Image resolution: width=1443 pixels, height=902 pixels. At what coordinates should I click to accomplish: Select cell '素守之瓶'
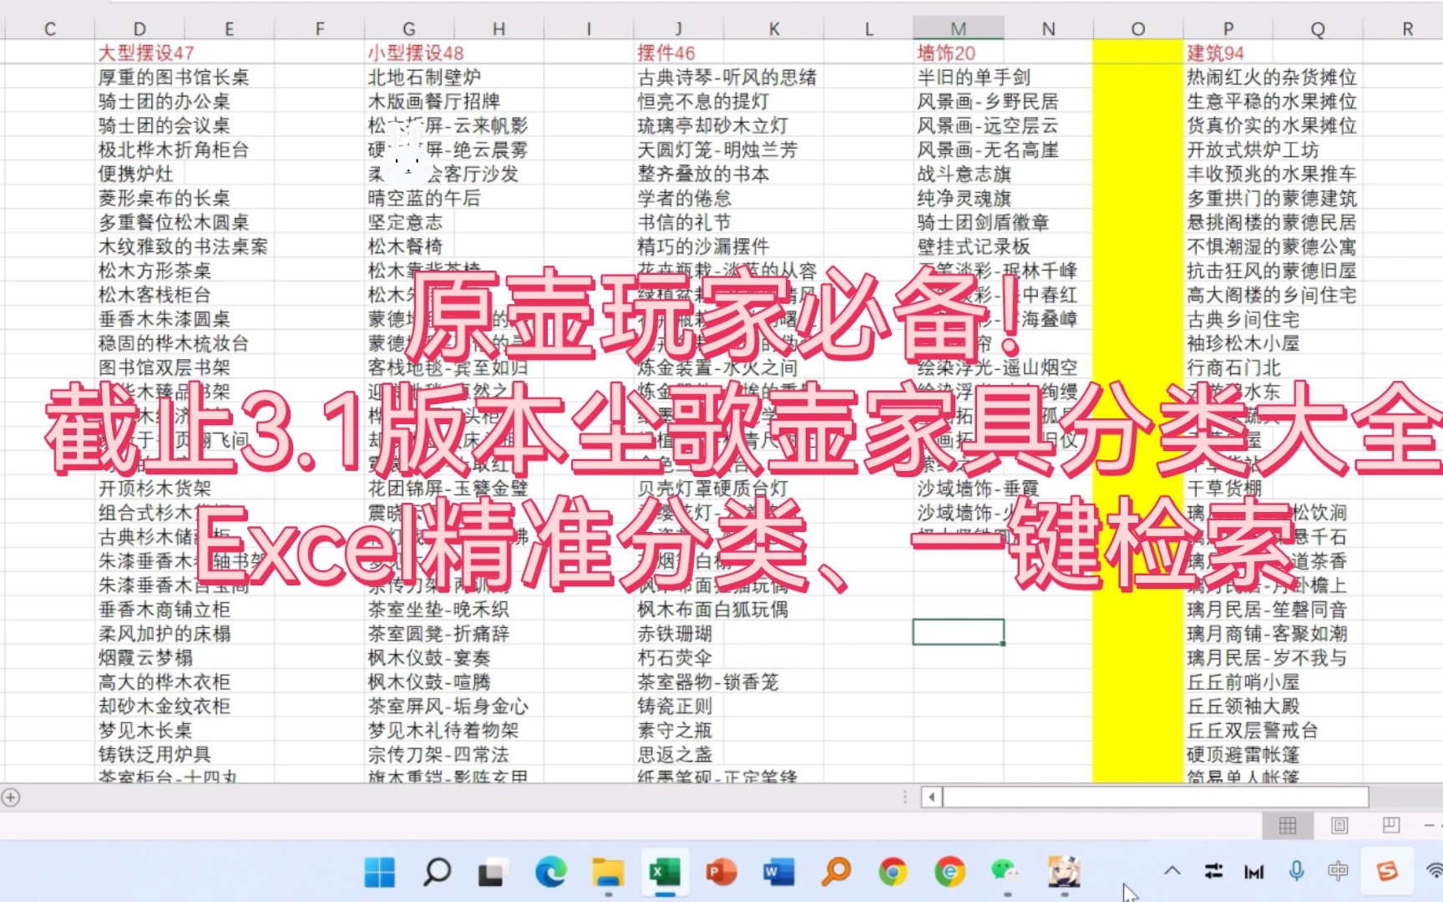pyautogui.click(x=675, y=730)
